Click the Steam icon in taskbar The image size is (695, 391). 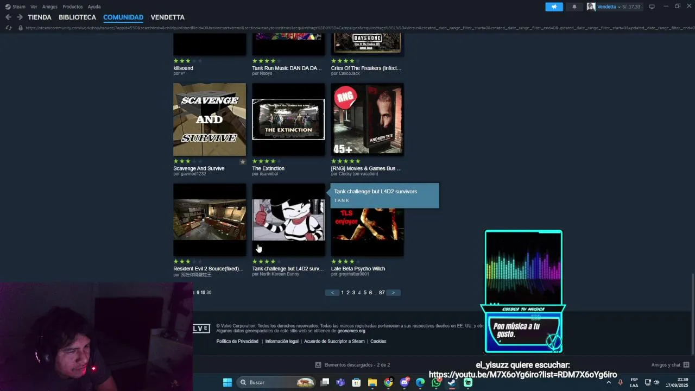coord(452,382)
